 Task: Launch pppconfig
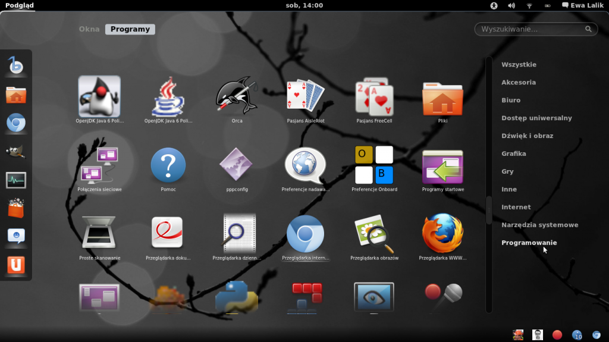click(236, 164)
